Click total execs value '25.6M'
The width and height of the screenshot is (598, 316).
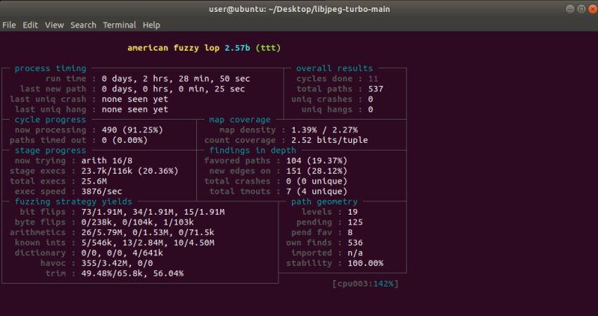click(x=94, y=182)
